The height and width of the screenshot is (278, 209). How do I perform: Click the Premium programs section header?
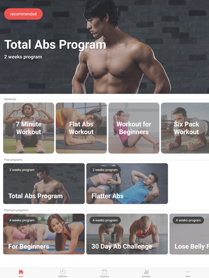(x=16, y=210)
